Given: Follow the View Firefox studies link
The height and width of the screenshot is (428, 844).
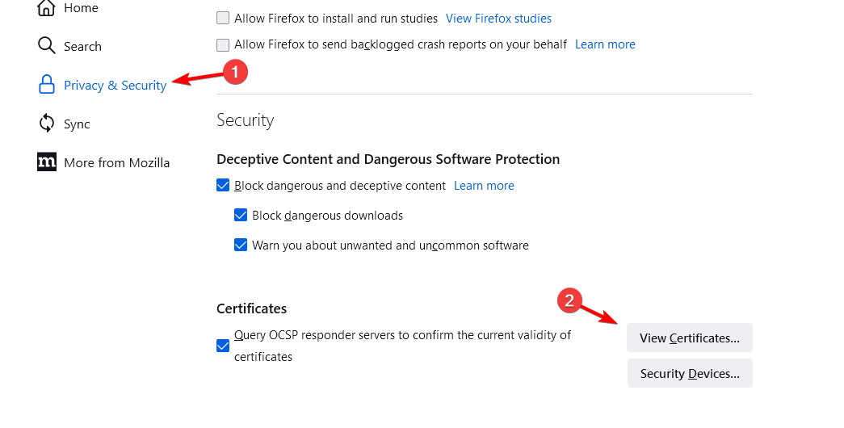Looking at the screenshot, I should [498, 19].
